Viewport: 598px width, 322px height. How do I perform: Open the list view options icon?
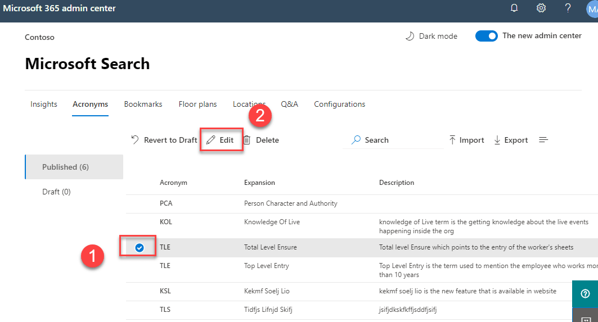pos(543,140)
